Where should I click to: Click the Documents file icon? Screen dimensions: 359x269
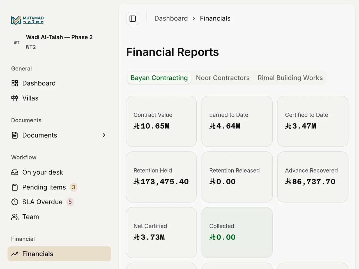(15, 135)
